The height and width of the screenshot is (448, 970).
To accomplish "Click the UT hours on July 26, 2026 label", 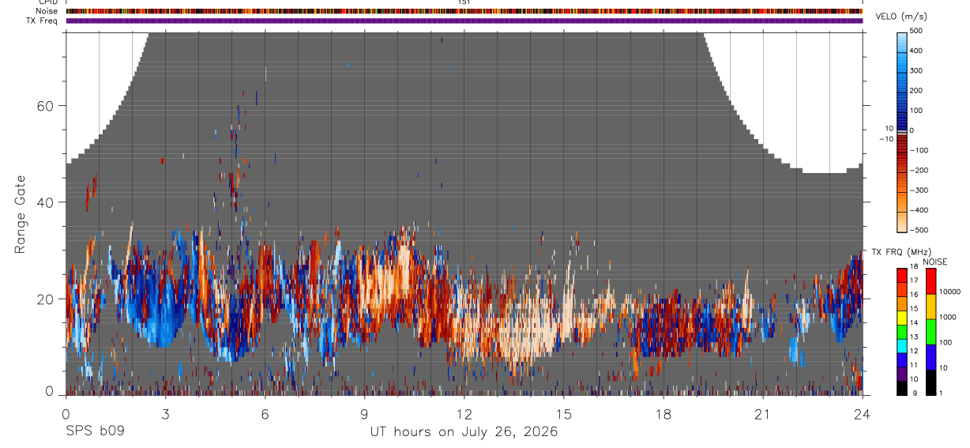I will coord(464,432).
